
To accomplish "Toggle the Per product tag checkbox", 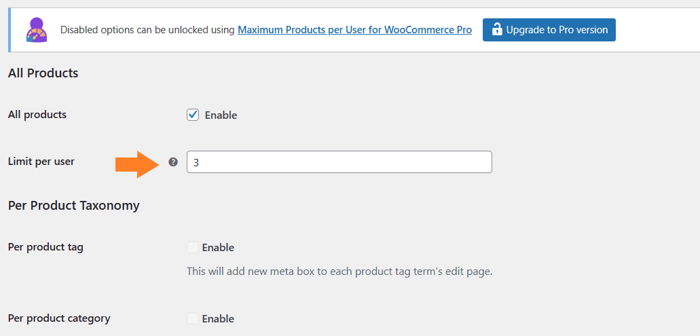I will point(192,247).
